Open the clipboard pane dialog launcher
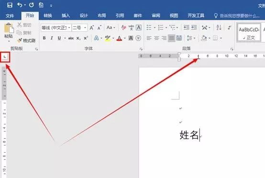 (36, 49)
